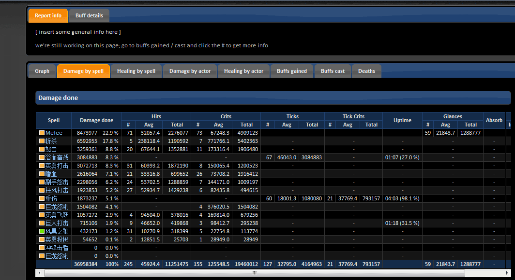Click the 英勇打击 spell link
The height and width of the screenshot is (280, 515).
(57, 166)
